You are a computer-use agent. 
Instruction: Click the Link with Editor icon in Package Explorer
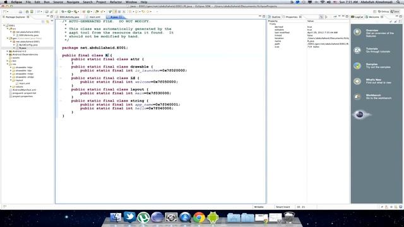pyautogui.click(x=47, y=21)
